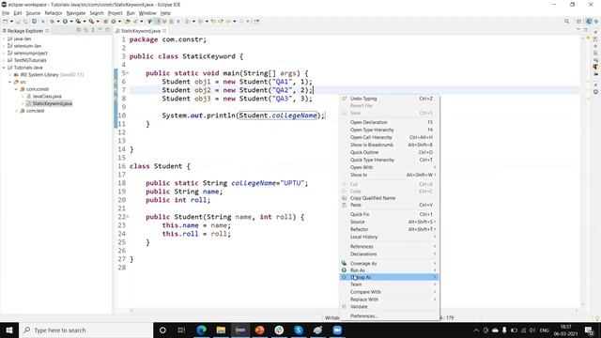Viewport: 601px width, 338px height.
Task: Select JRE System Library node
Action: pyautogui.click(x=48, y=75)
